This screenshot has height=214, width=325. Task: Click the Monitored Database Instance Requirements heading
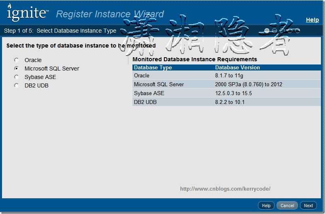[x=195, y=59]
